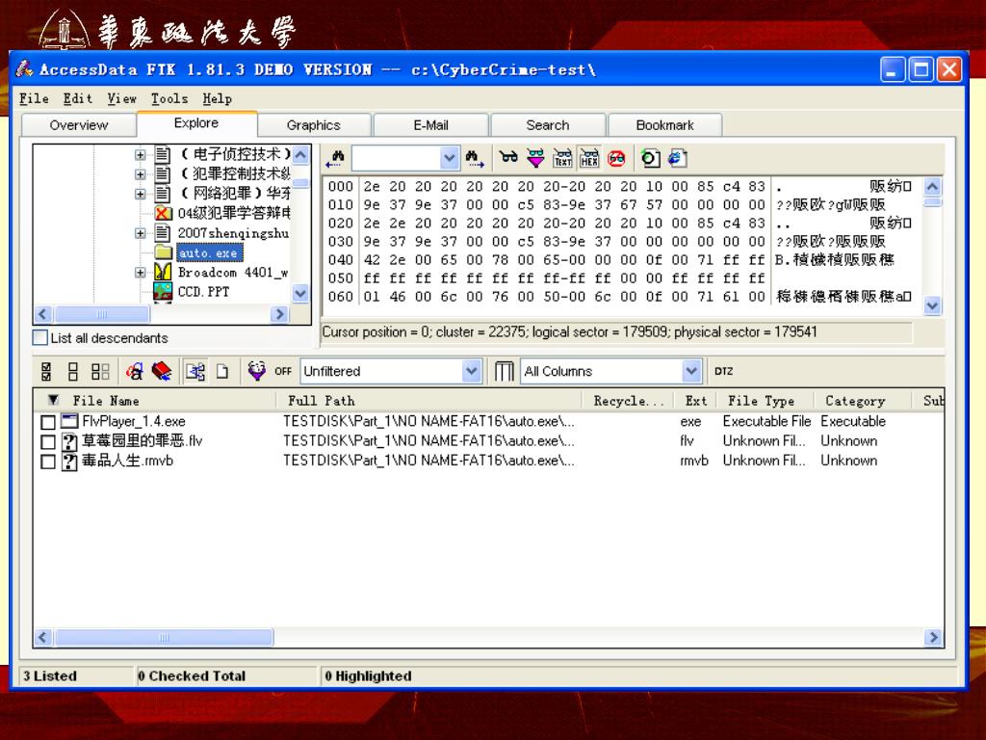Click the Internet Explorer viewer icon
986x740 pixels.
pos(677,158)
